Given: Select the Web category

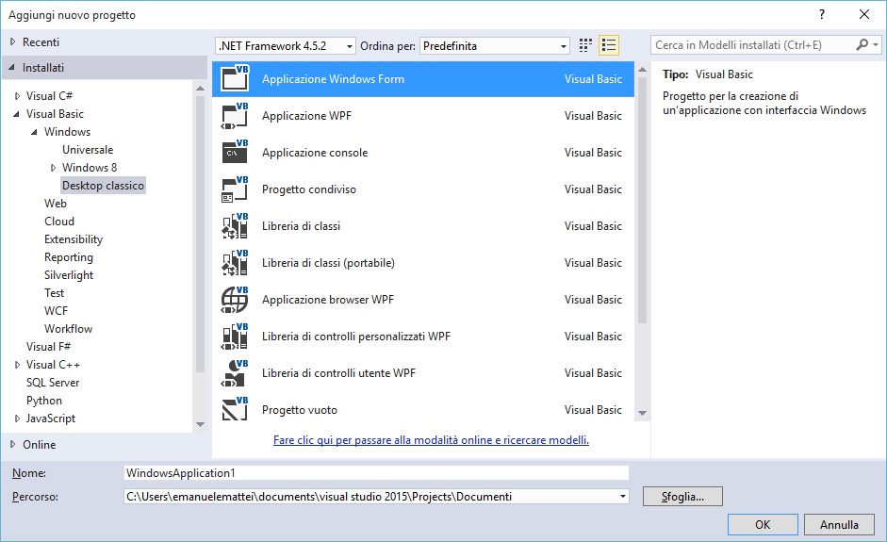Looking at the screenshot, I should click(56, 203).
